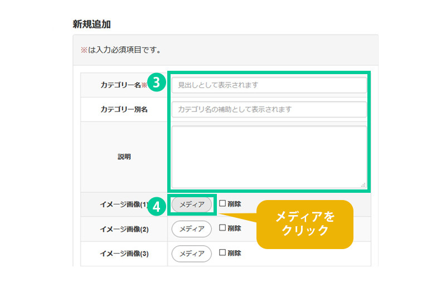Click the カテゴリー別名 row label

pyautogui.click(x=124, y=110)
